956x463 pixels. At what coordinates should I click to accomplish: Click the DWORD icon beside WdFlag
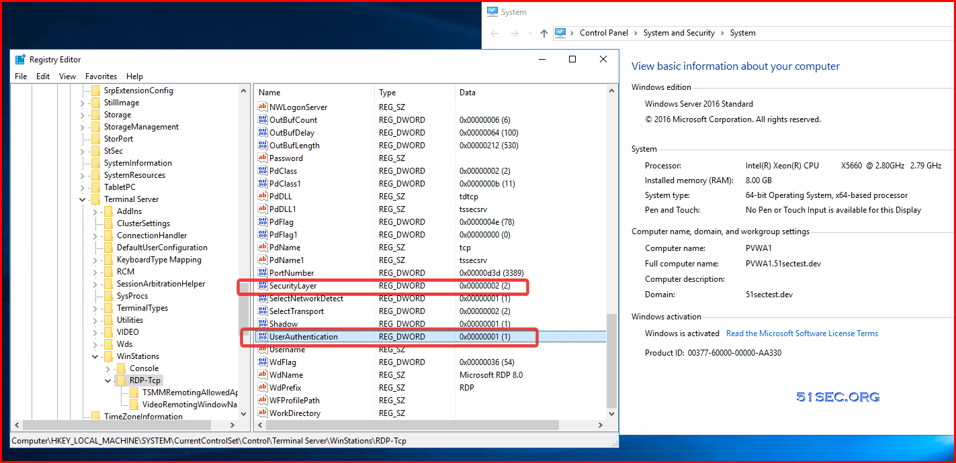click(263, 362)
